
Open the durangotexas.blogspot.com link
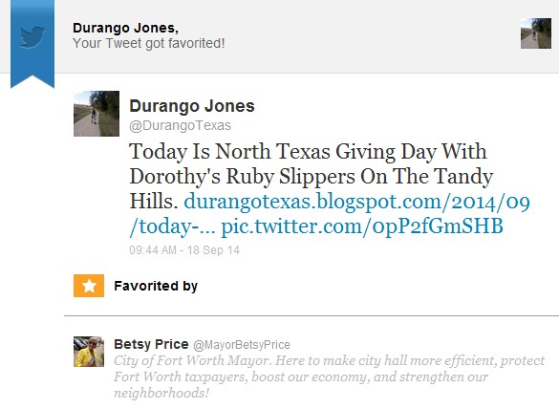pyautogui.click(x=356, y=202)
